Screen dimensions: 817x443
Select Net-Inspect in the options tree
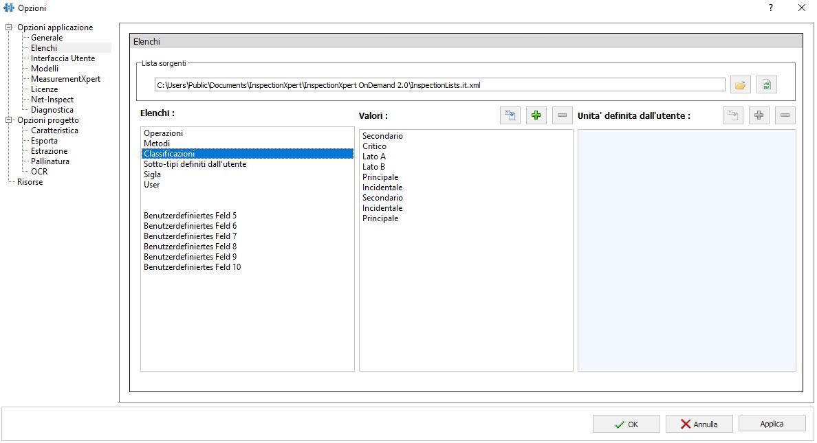tap(52, 100)
